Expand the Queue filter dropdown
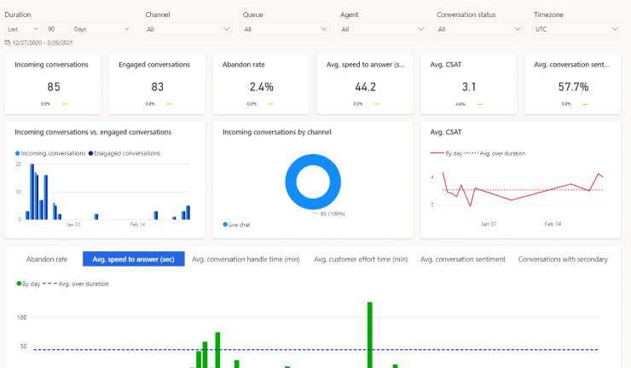The height and width of the screenshot is (368, 631). [x=286, y=29]
